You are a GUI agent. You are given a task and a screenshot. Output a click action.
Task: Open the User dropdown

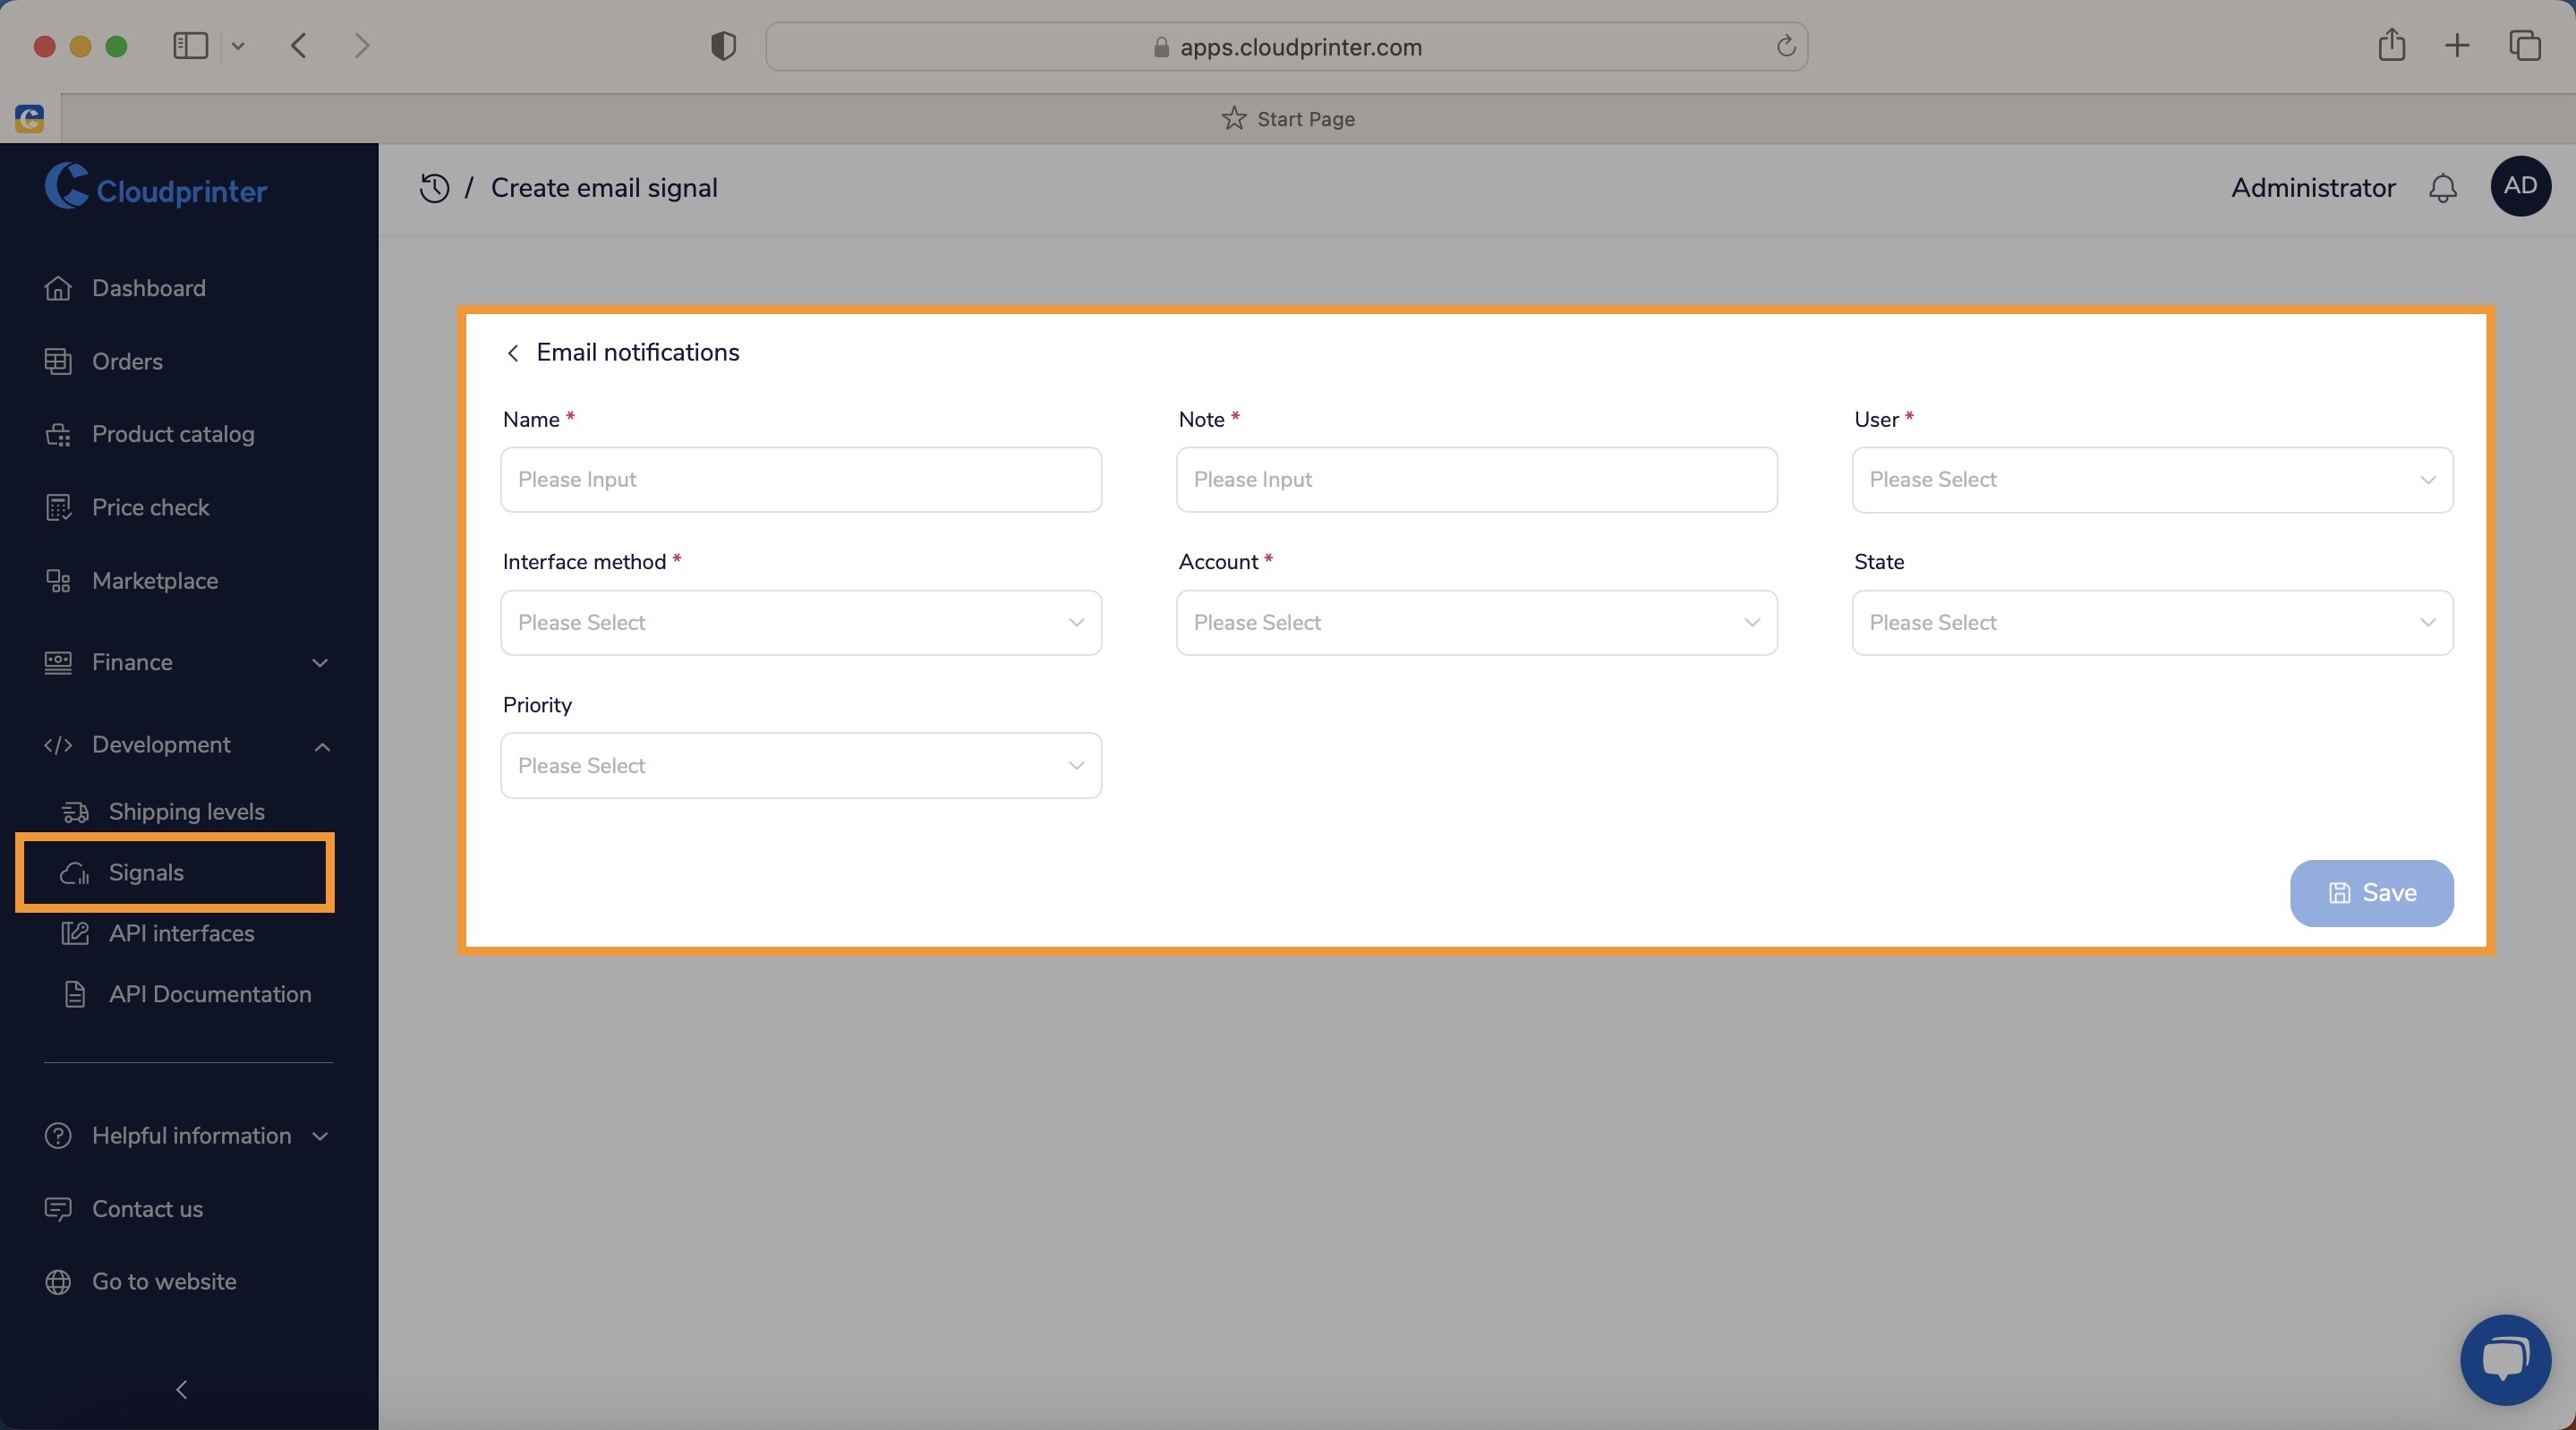pos(2152,480)
